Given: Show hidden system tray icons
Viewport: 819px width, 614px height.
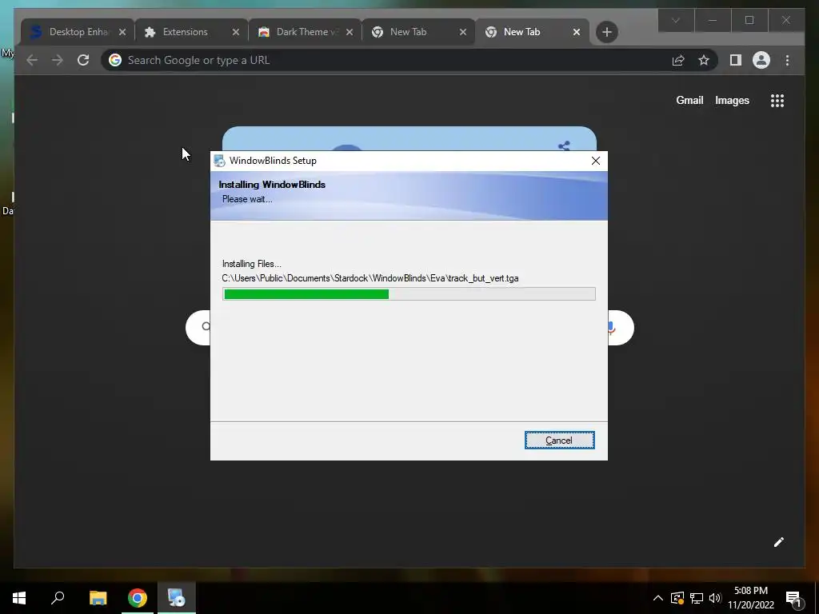Looking at the screenshot, I should 658,598.
